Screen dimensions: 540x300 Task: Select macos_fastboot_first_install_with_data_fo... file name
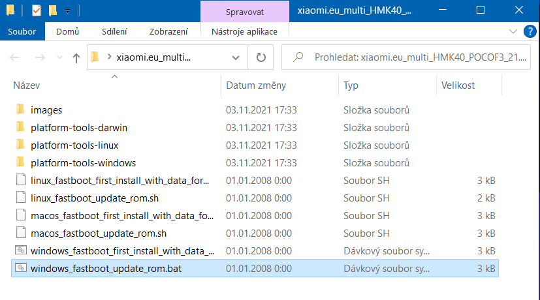(122, 216)
